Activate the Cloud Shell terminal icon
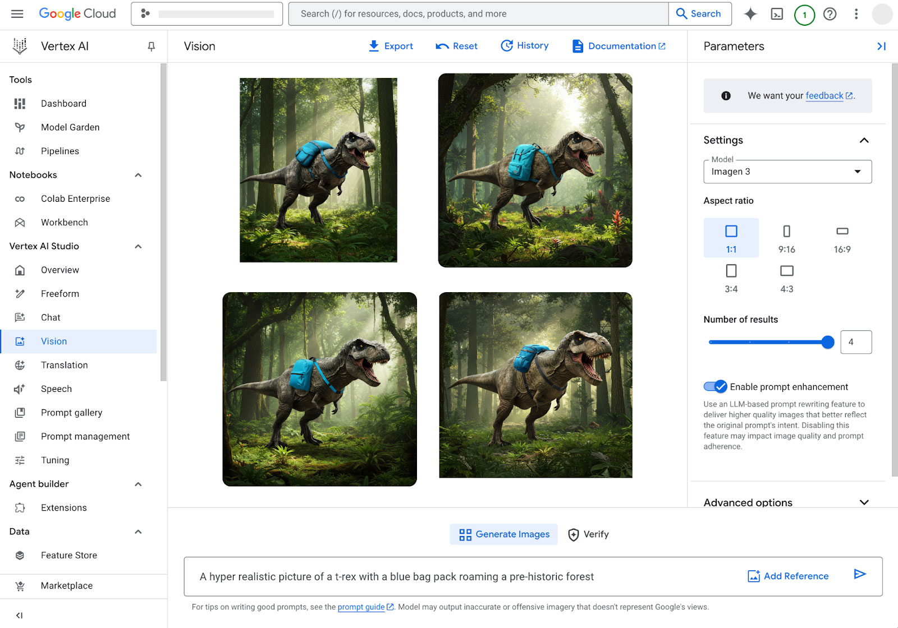This screenshot has height=628, width=898. (x=777, y=14)
